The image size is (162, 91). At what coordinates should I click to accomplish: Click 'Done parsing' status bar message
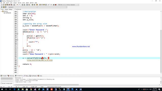coord(54,87)
